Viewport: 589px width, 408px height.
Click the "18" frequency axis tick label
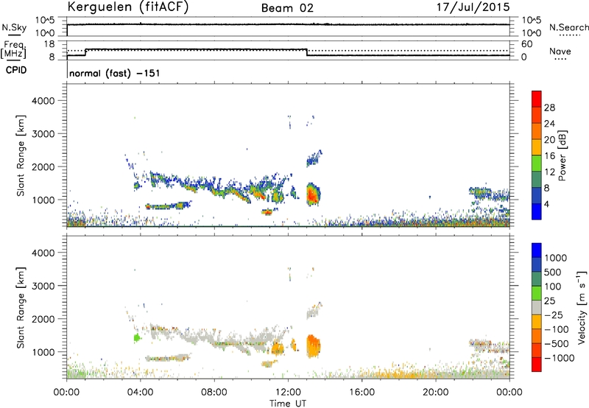pos(49,44)
